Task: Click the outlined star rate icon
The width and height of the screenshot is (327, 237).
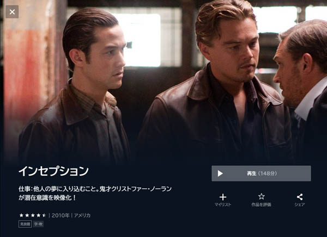Action: [x=261, y=196]
